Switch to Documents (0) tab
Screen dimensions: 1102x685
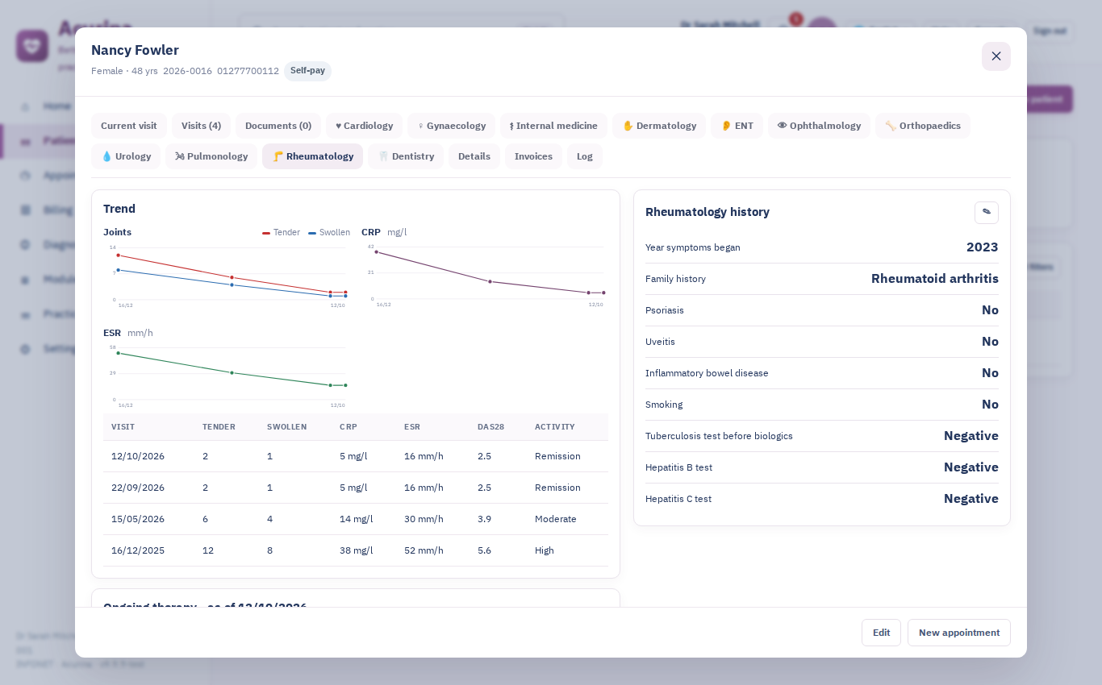point(278,126)
